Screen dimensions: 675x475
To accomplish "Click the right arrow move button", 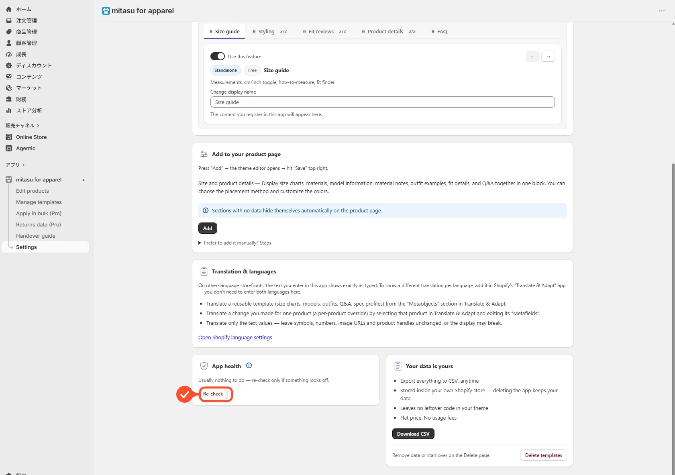I will (x=548, y=57).
